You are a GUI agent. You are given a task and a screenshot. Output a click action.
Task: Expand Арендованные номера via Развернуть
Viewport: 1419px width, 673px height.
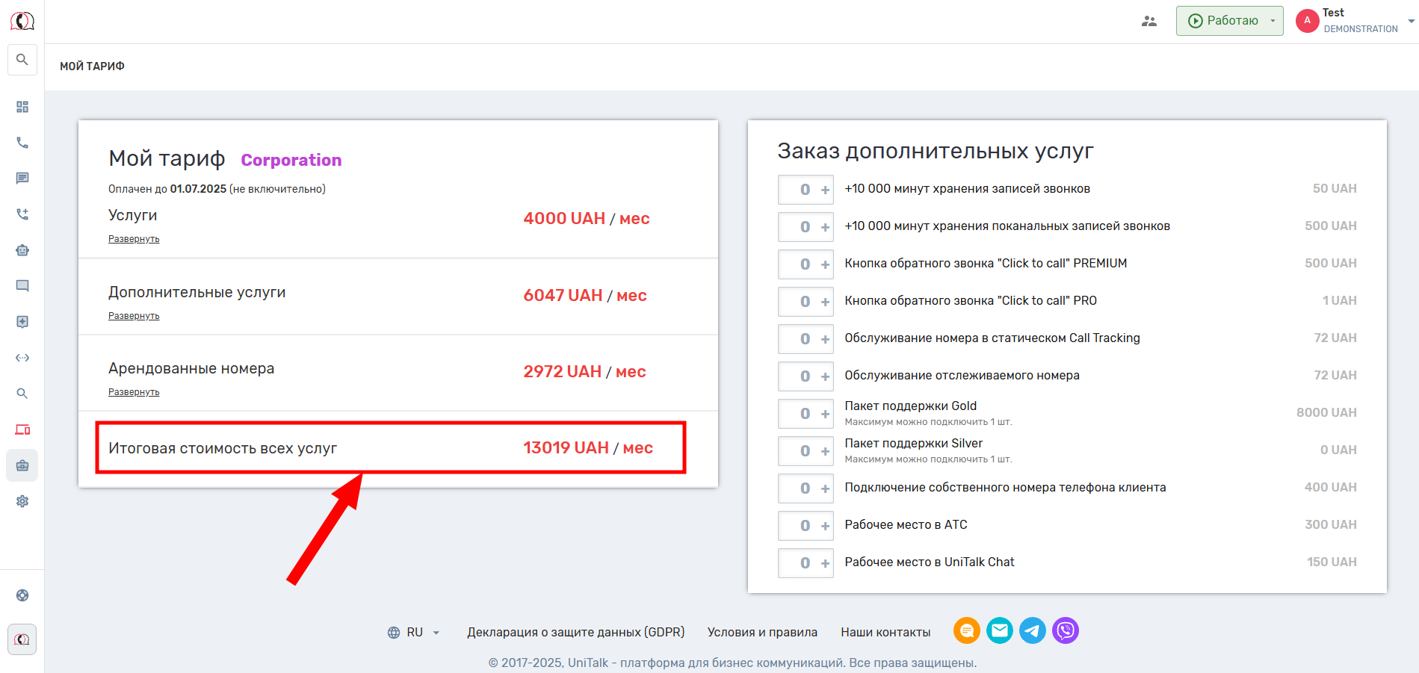tap(134, 392)
